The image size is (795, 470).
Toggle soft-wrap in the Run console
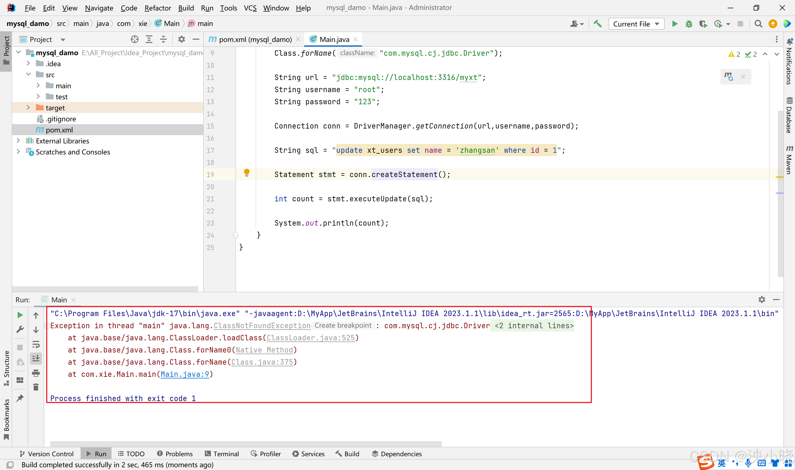[x=36, y=345]
